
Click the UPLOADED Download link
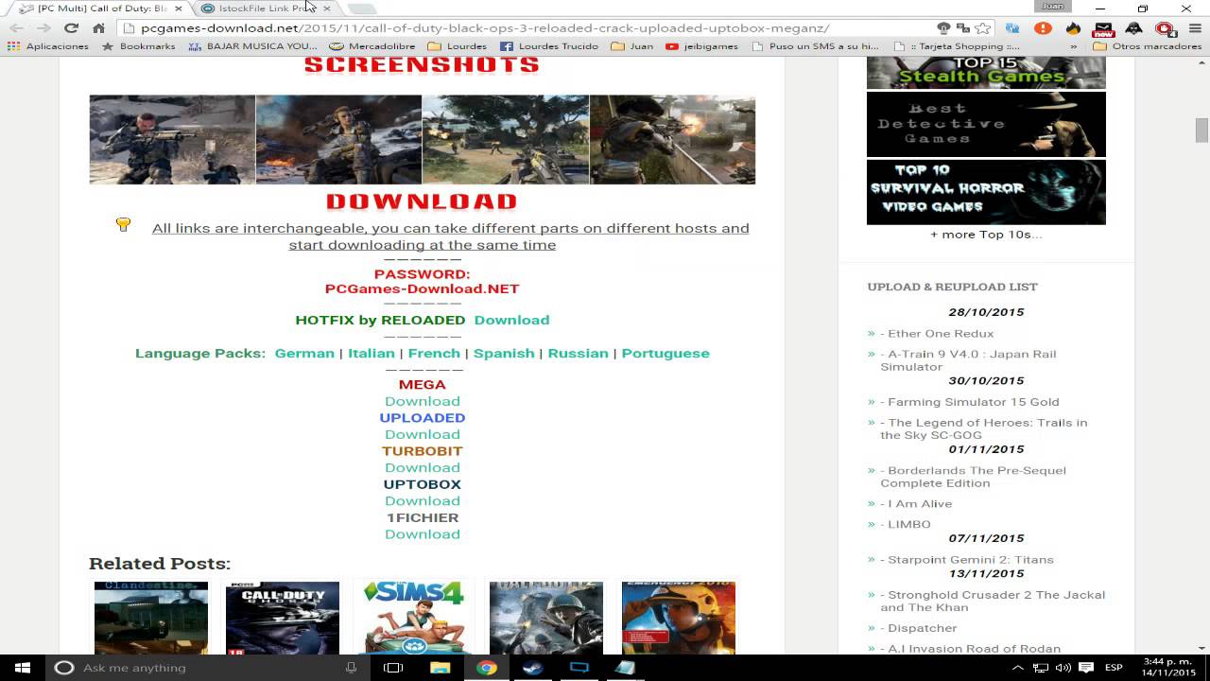tap(423, 434)
